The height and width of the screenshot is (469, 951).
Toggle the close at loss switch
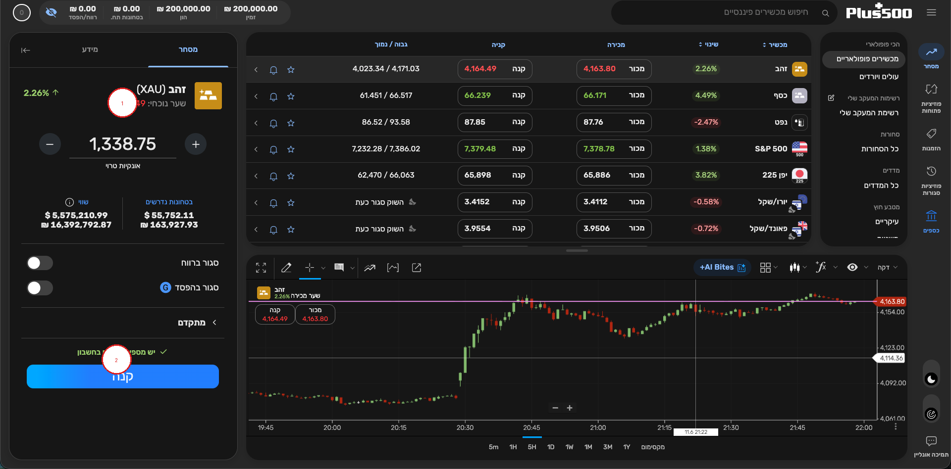40,288
